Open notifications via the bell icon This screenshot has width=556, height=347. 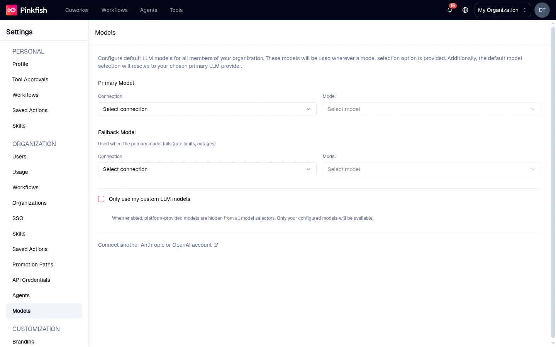pyautogui.click(x=449, y=10)
